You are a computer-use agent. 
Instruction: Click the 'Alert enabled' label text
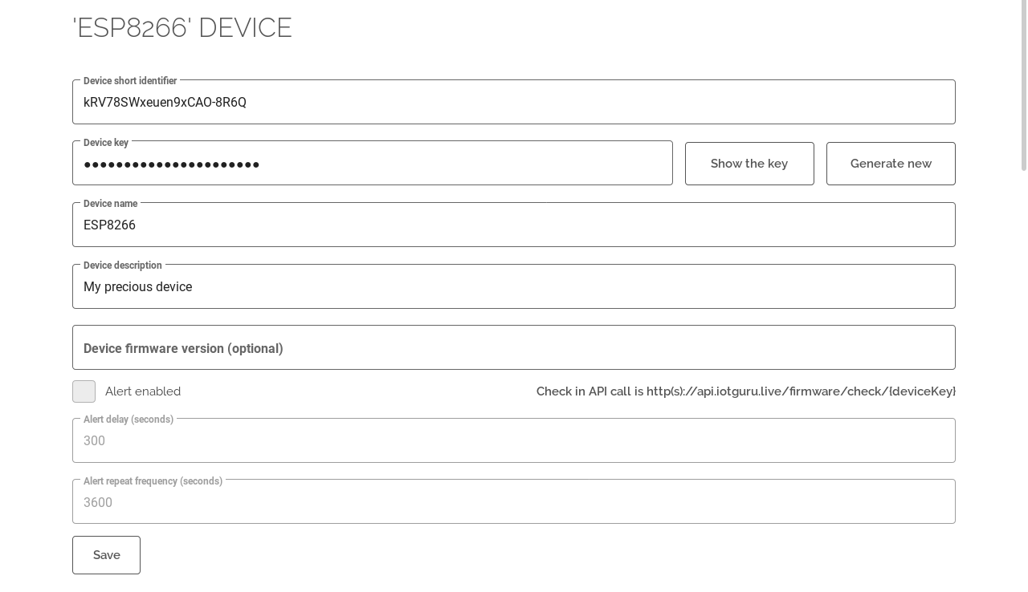pyautogui.click(x=143, y=391)
